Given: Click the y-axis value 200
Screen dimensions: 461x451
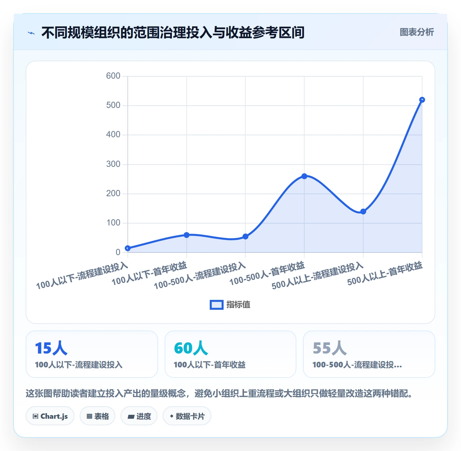Looking at the screenshot, I should pyautogui.click(x=113, y=194).
